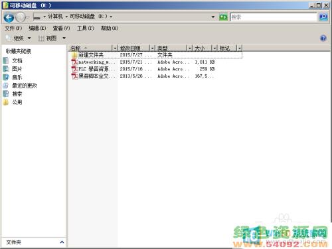This screenshot has height=249, width=332.
Task: Select the 黑客脚本全文 PDF file icon
Action: (74, 76)
